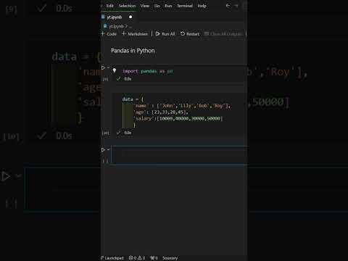Add a new Markdown cell from toolbar
Screen dimensions: 348x261
(x=135, y=34)
